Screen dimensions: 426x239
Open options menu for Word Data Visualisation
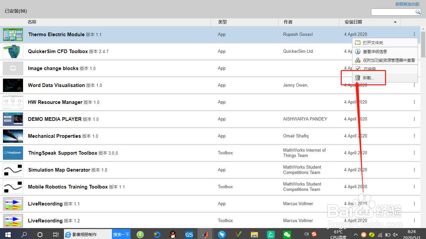click(x=414, y=85)
